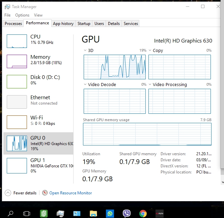Click the Task Manager taskbar icon
This screenshot has width=224, height=218.
(60, 214)
